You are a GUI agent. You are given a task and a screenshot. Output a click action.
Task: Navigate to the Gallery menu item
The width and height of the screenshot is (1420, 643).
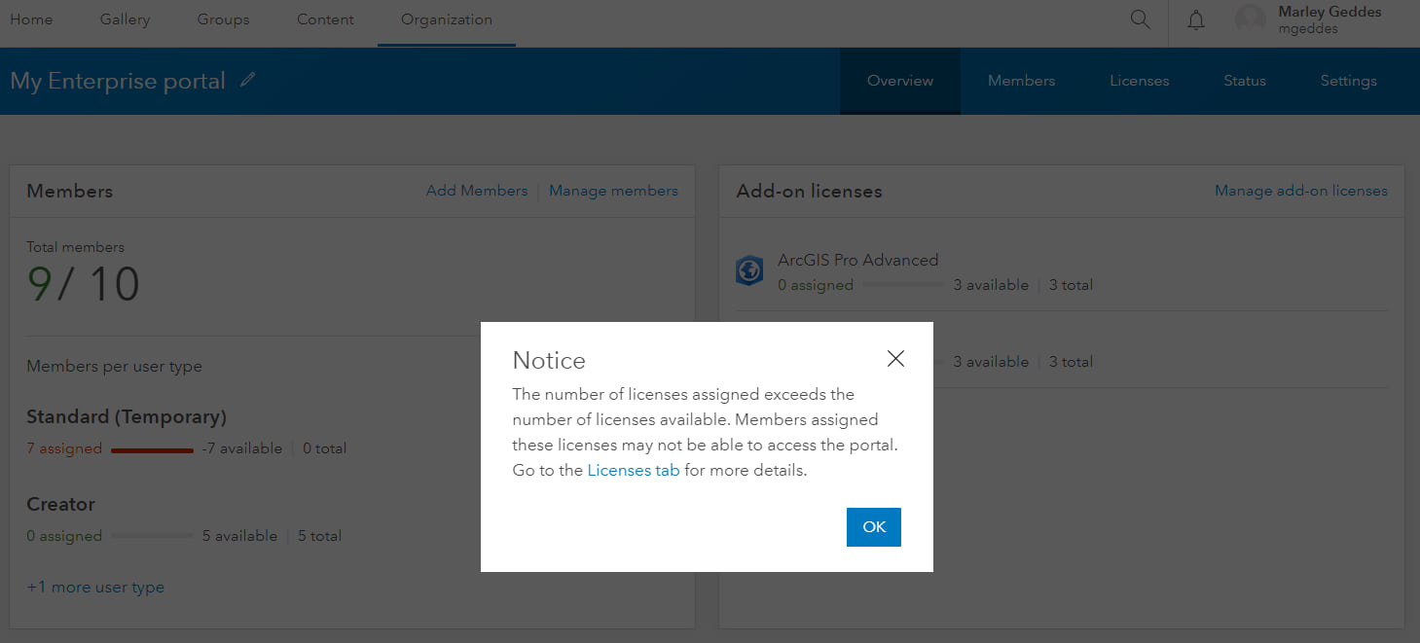[x=125, y=18]
